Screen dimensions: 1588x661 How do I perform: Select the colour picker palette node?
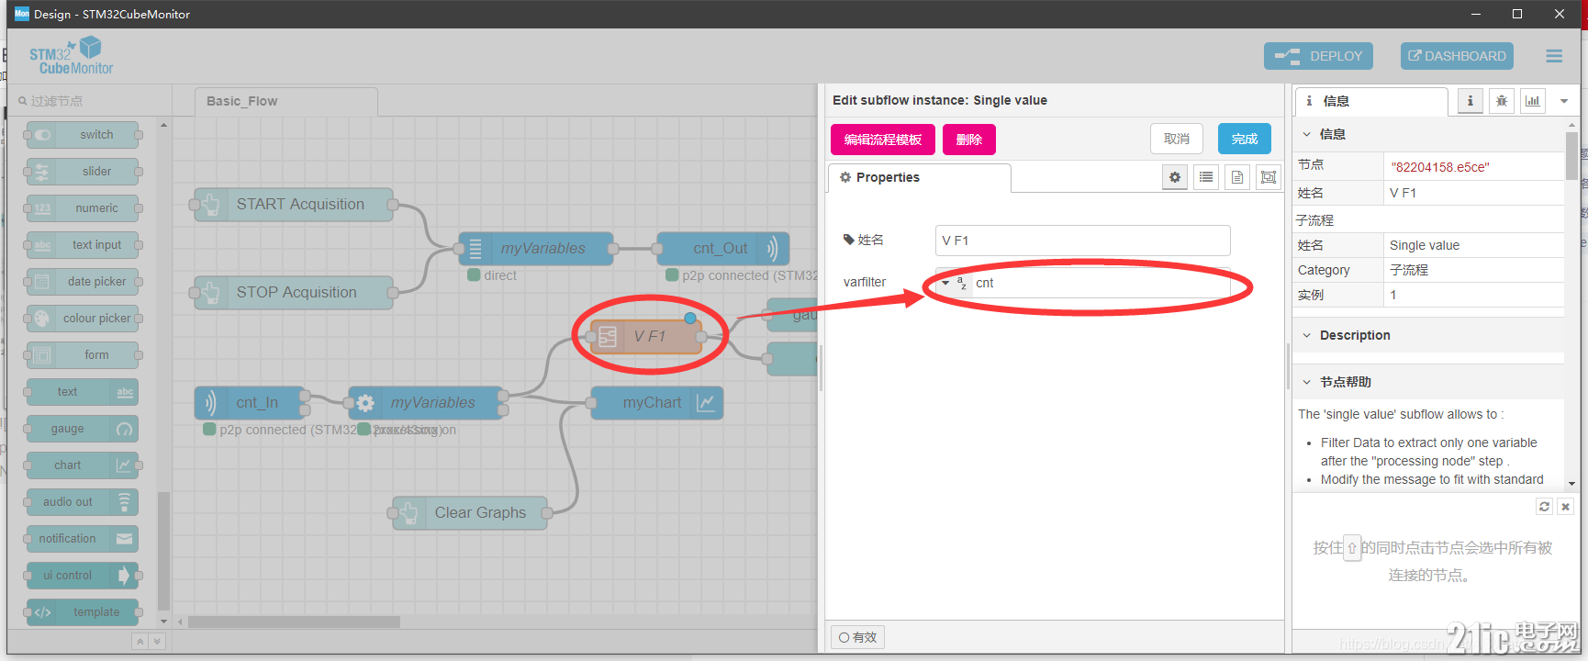83,319
